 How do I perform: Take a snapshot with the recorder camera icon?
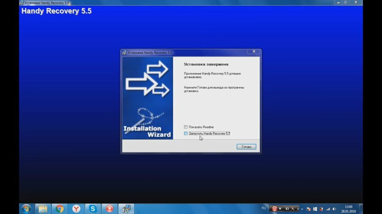pyautogui.click(x=287, y=209)
